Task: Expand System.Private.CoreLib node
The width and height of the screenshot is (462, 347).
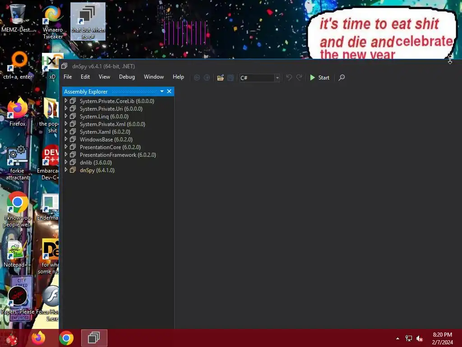Action: [x=66, y=101]
